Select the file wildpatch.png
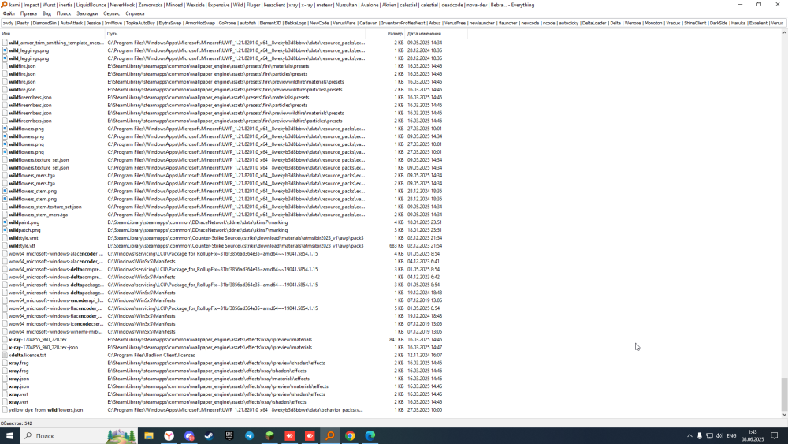Viewport: 788px width, 444px height. (x=24, y=230)
